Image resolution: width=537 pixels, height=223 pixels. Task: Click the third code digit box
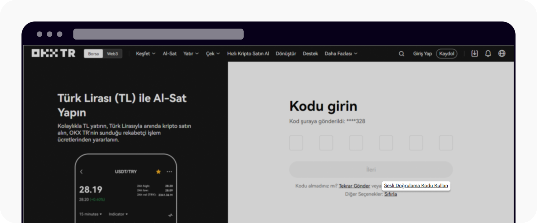click(356, 143)
